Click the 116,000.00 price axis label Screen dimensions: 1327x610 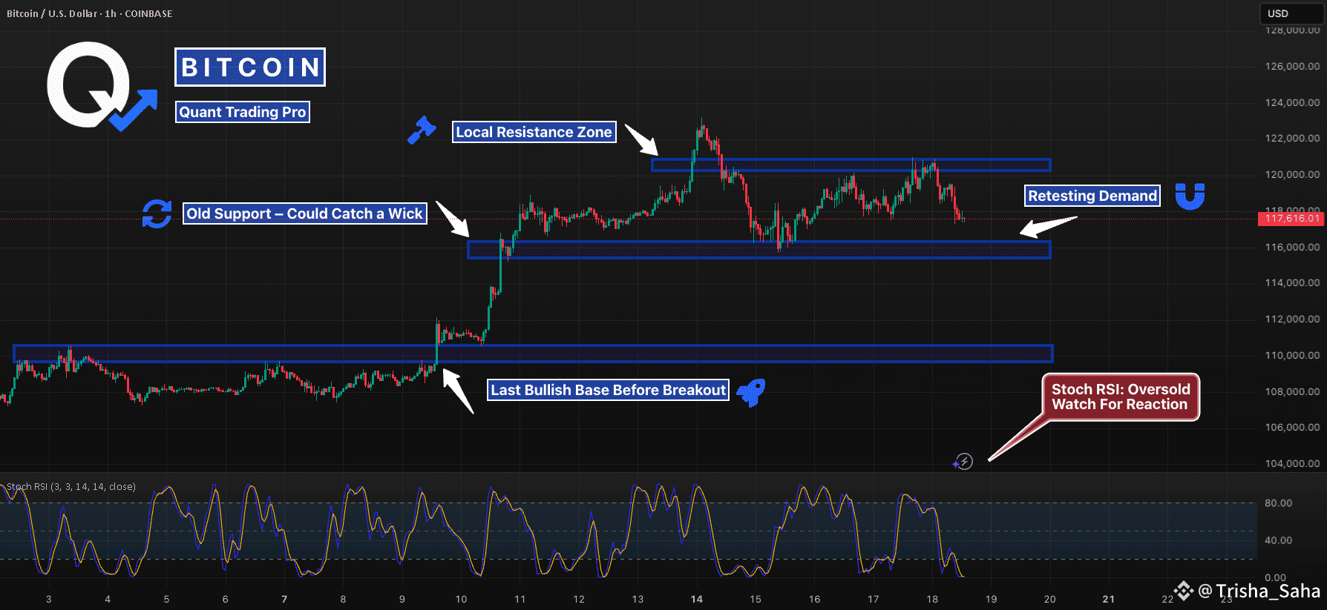coord(1292,247)
